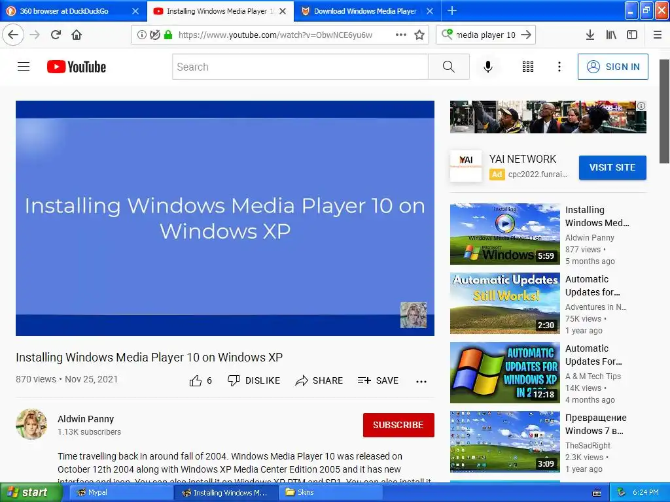This screenshot has height=502, width=670.
Task: Open the Skins folder taskbar item
Action: click(x=330, y=493)
